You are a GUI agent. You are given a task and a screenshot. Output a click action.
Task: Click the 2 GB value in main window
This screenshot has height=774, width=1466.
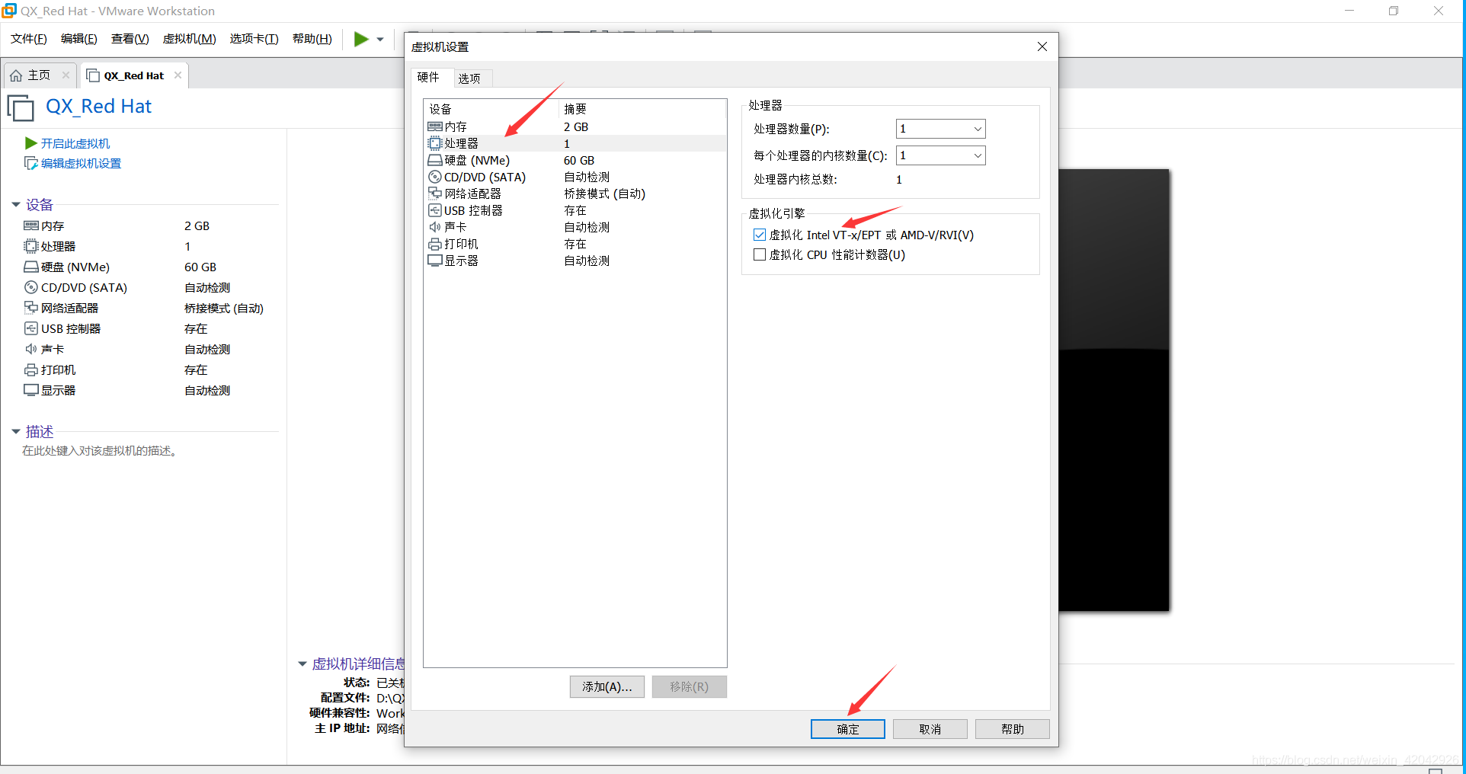(197, 225)
